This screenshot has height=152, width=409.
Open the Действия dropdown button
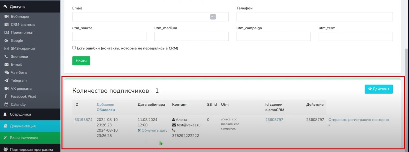click(x=379, y=89)
